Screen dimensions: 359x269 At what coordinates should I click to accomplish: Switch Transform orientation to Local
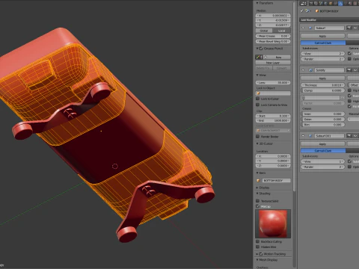tap(282, 31)
